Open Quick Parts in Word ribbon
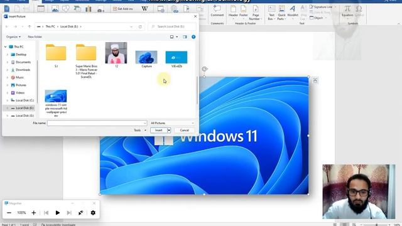Viewport: 402px width, 226px height. [x=281, y=13]
